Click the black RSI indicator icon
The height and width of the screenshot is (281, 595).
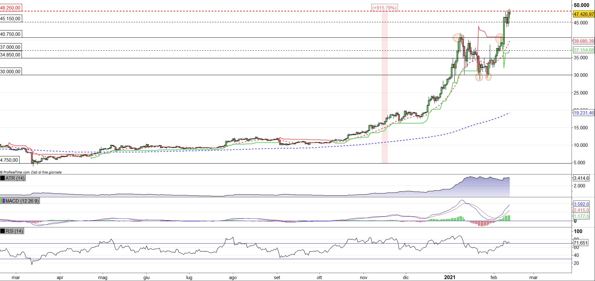(x=3, y=231)
